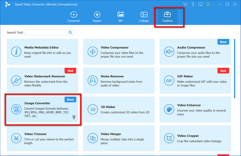Click the GIF Maker icon
This screenshot has width=241, height=156.
click(x=169, y=81)
